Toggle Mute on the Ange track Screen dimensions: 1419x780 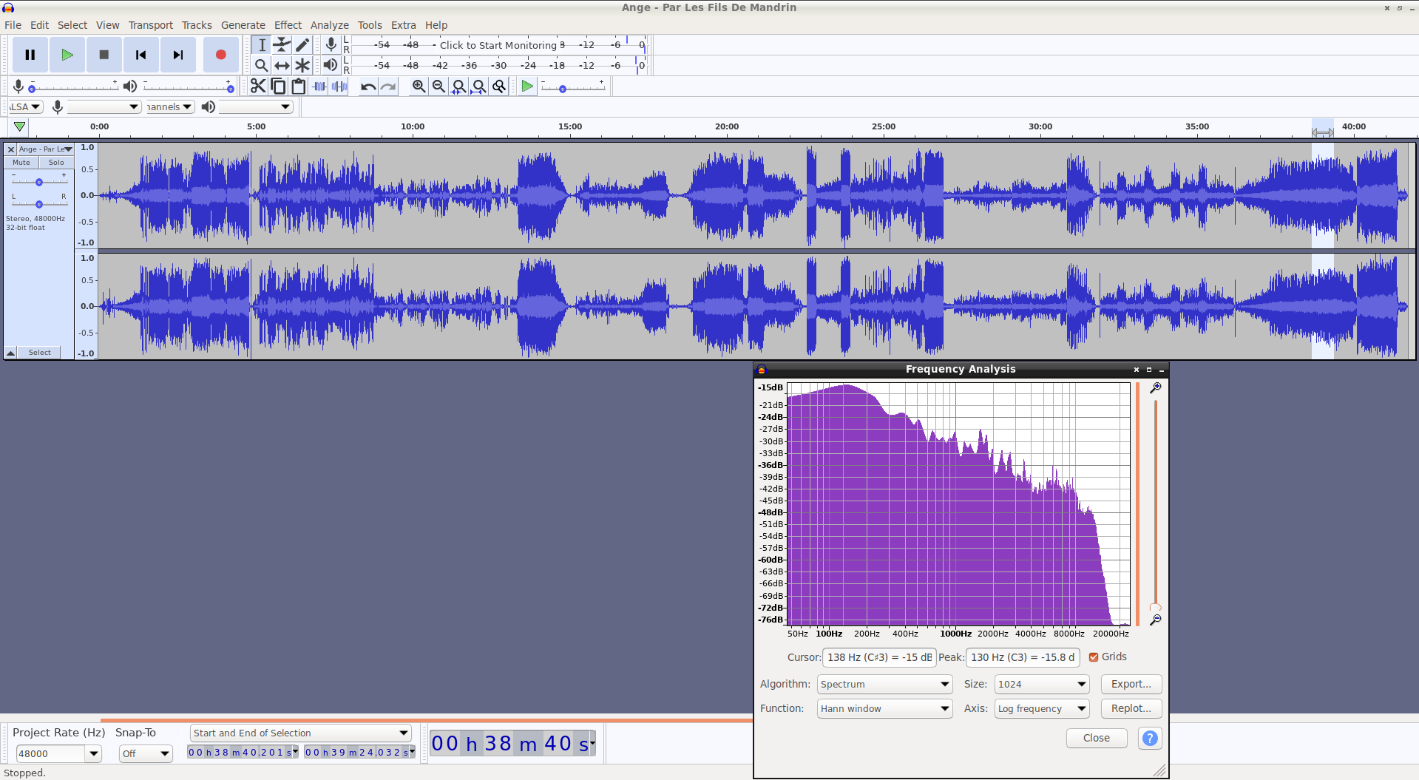(x=21, y=163)
